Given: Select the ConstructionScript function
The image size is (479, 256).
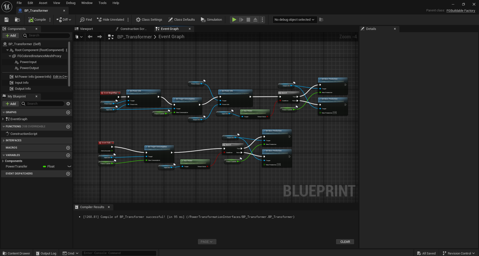Looking at the screenshot, I should click(x=24, y=134).
